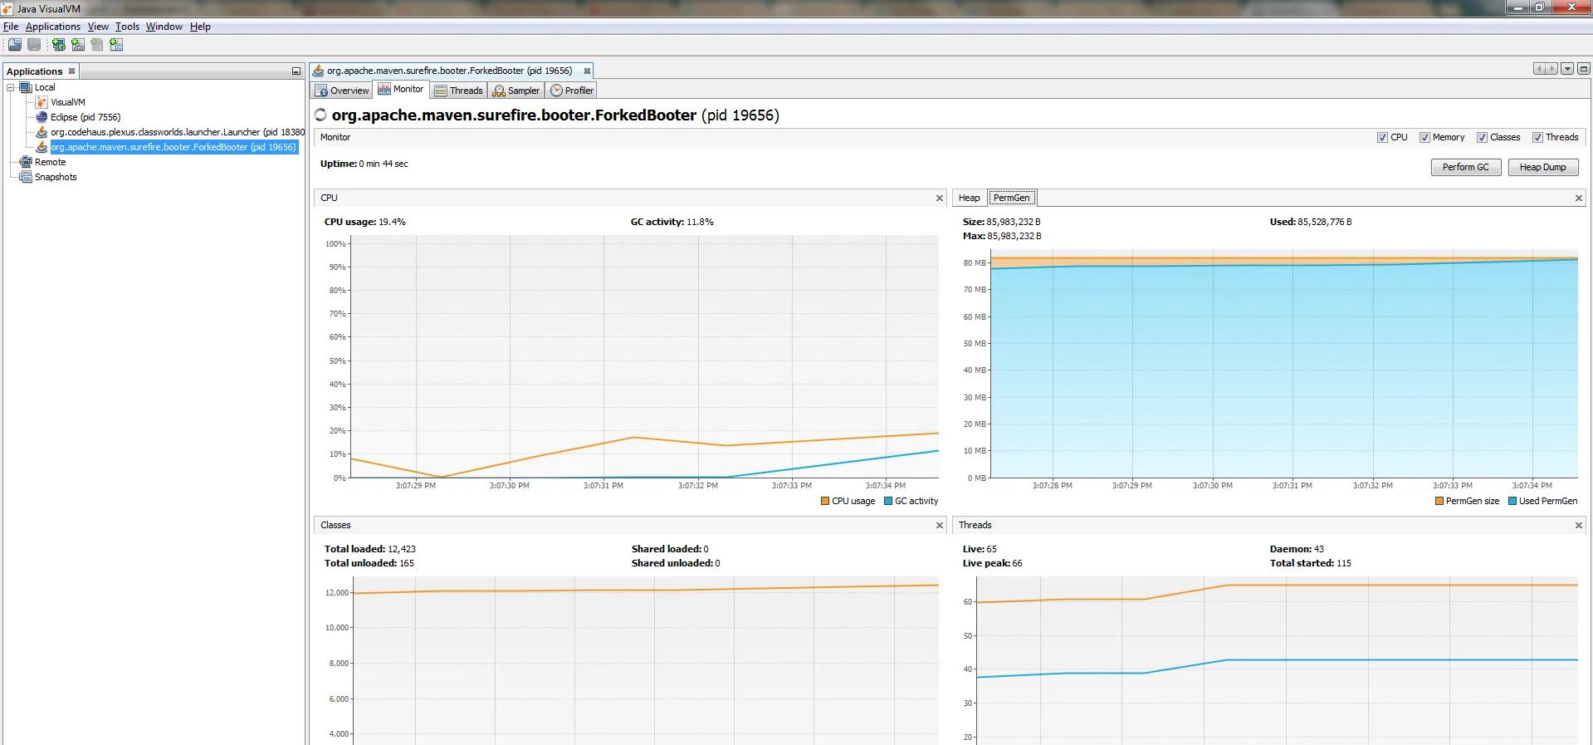
Task: Open the File menu
Action: 11,27
